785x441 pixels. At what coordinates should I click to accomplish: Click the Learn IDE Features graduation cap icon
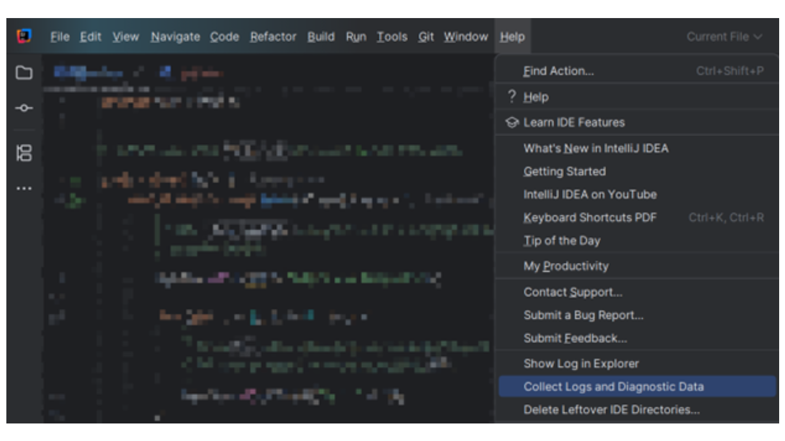point(511,123)
